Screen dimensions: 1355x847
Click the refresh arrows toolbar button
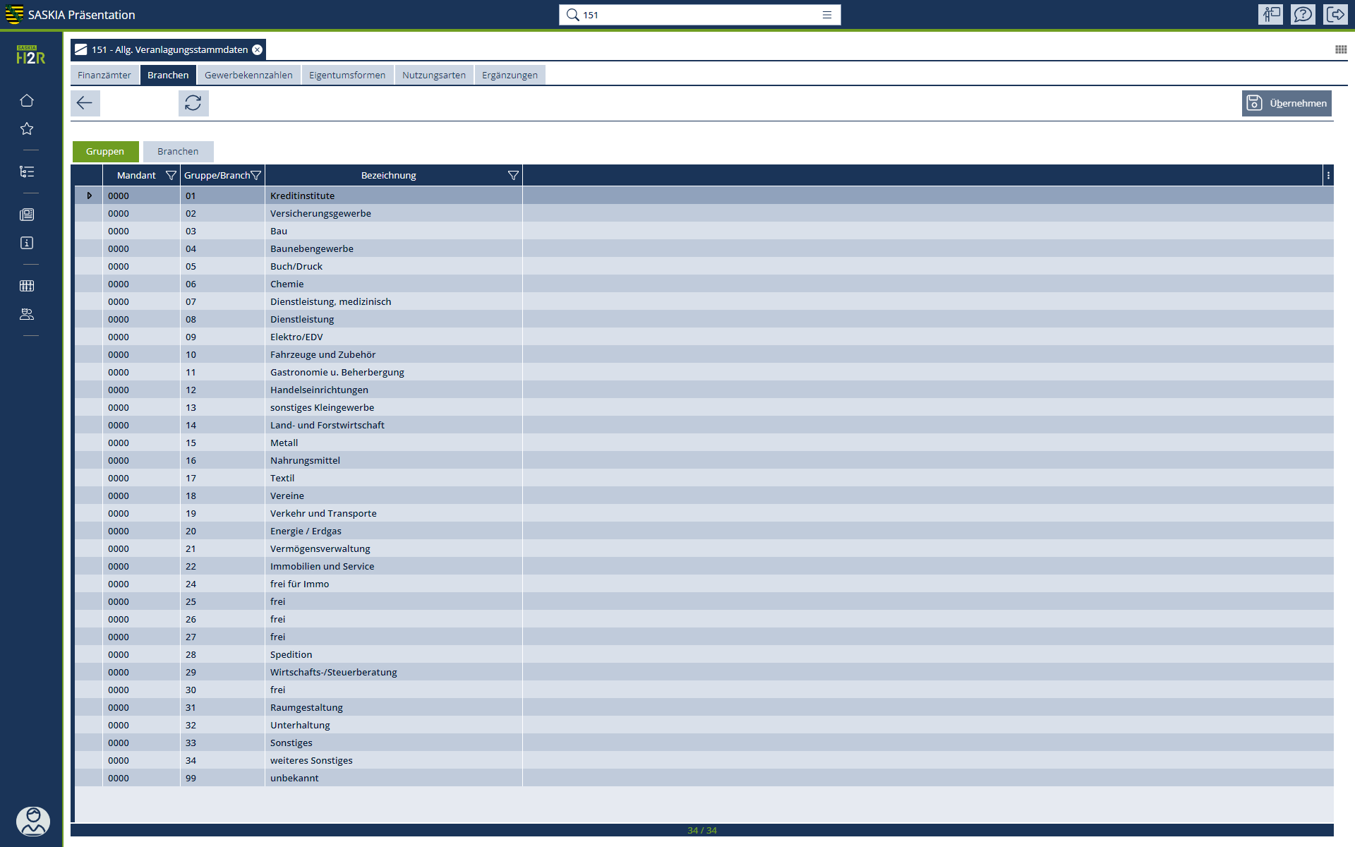[x=193, y=103]
